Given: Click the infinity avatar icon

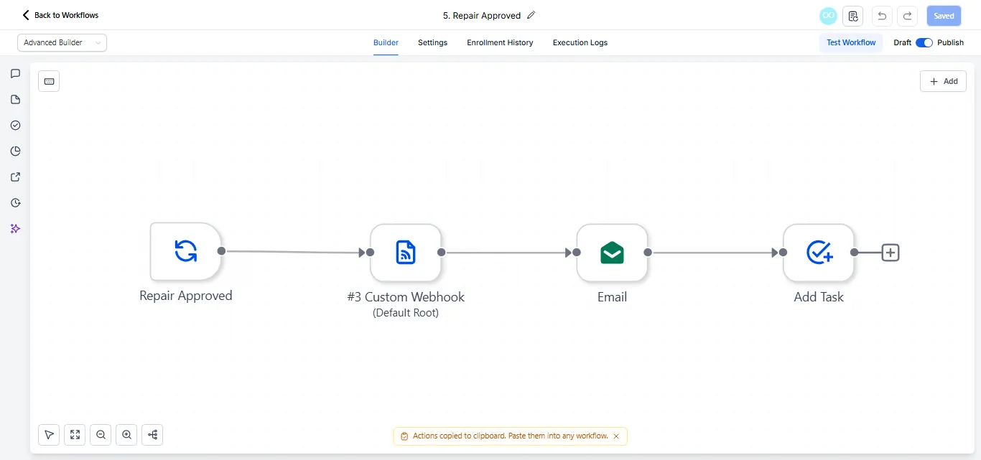Looking at the screenshot, I should pyautogui.click(x=828, y=16).
